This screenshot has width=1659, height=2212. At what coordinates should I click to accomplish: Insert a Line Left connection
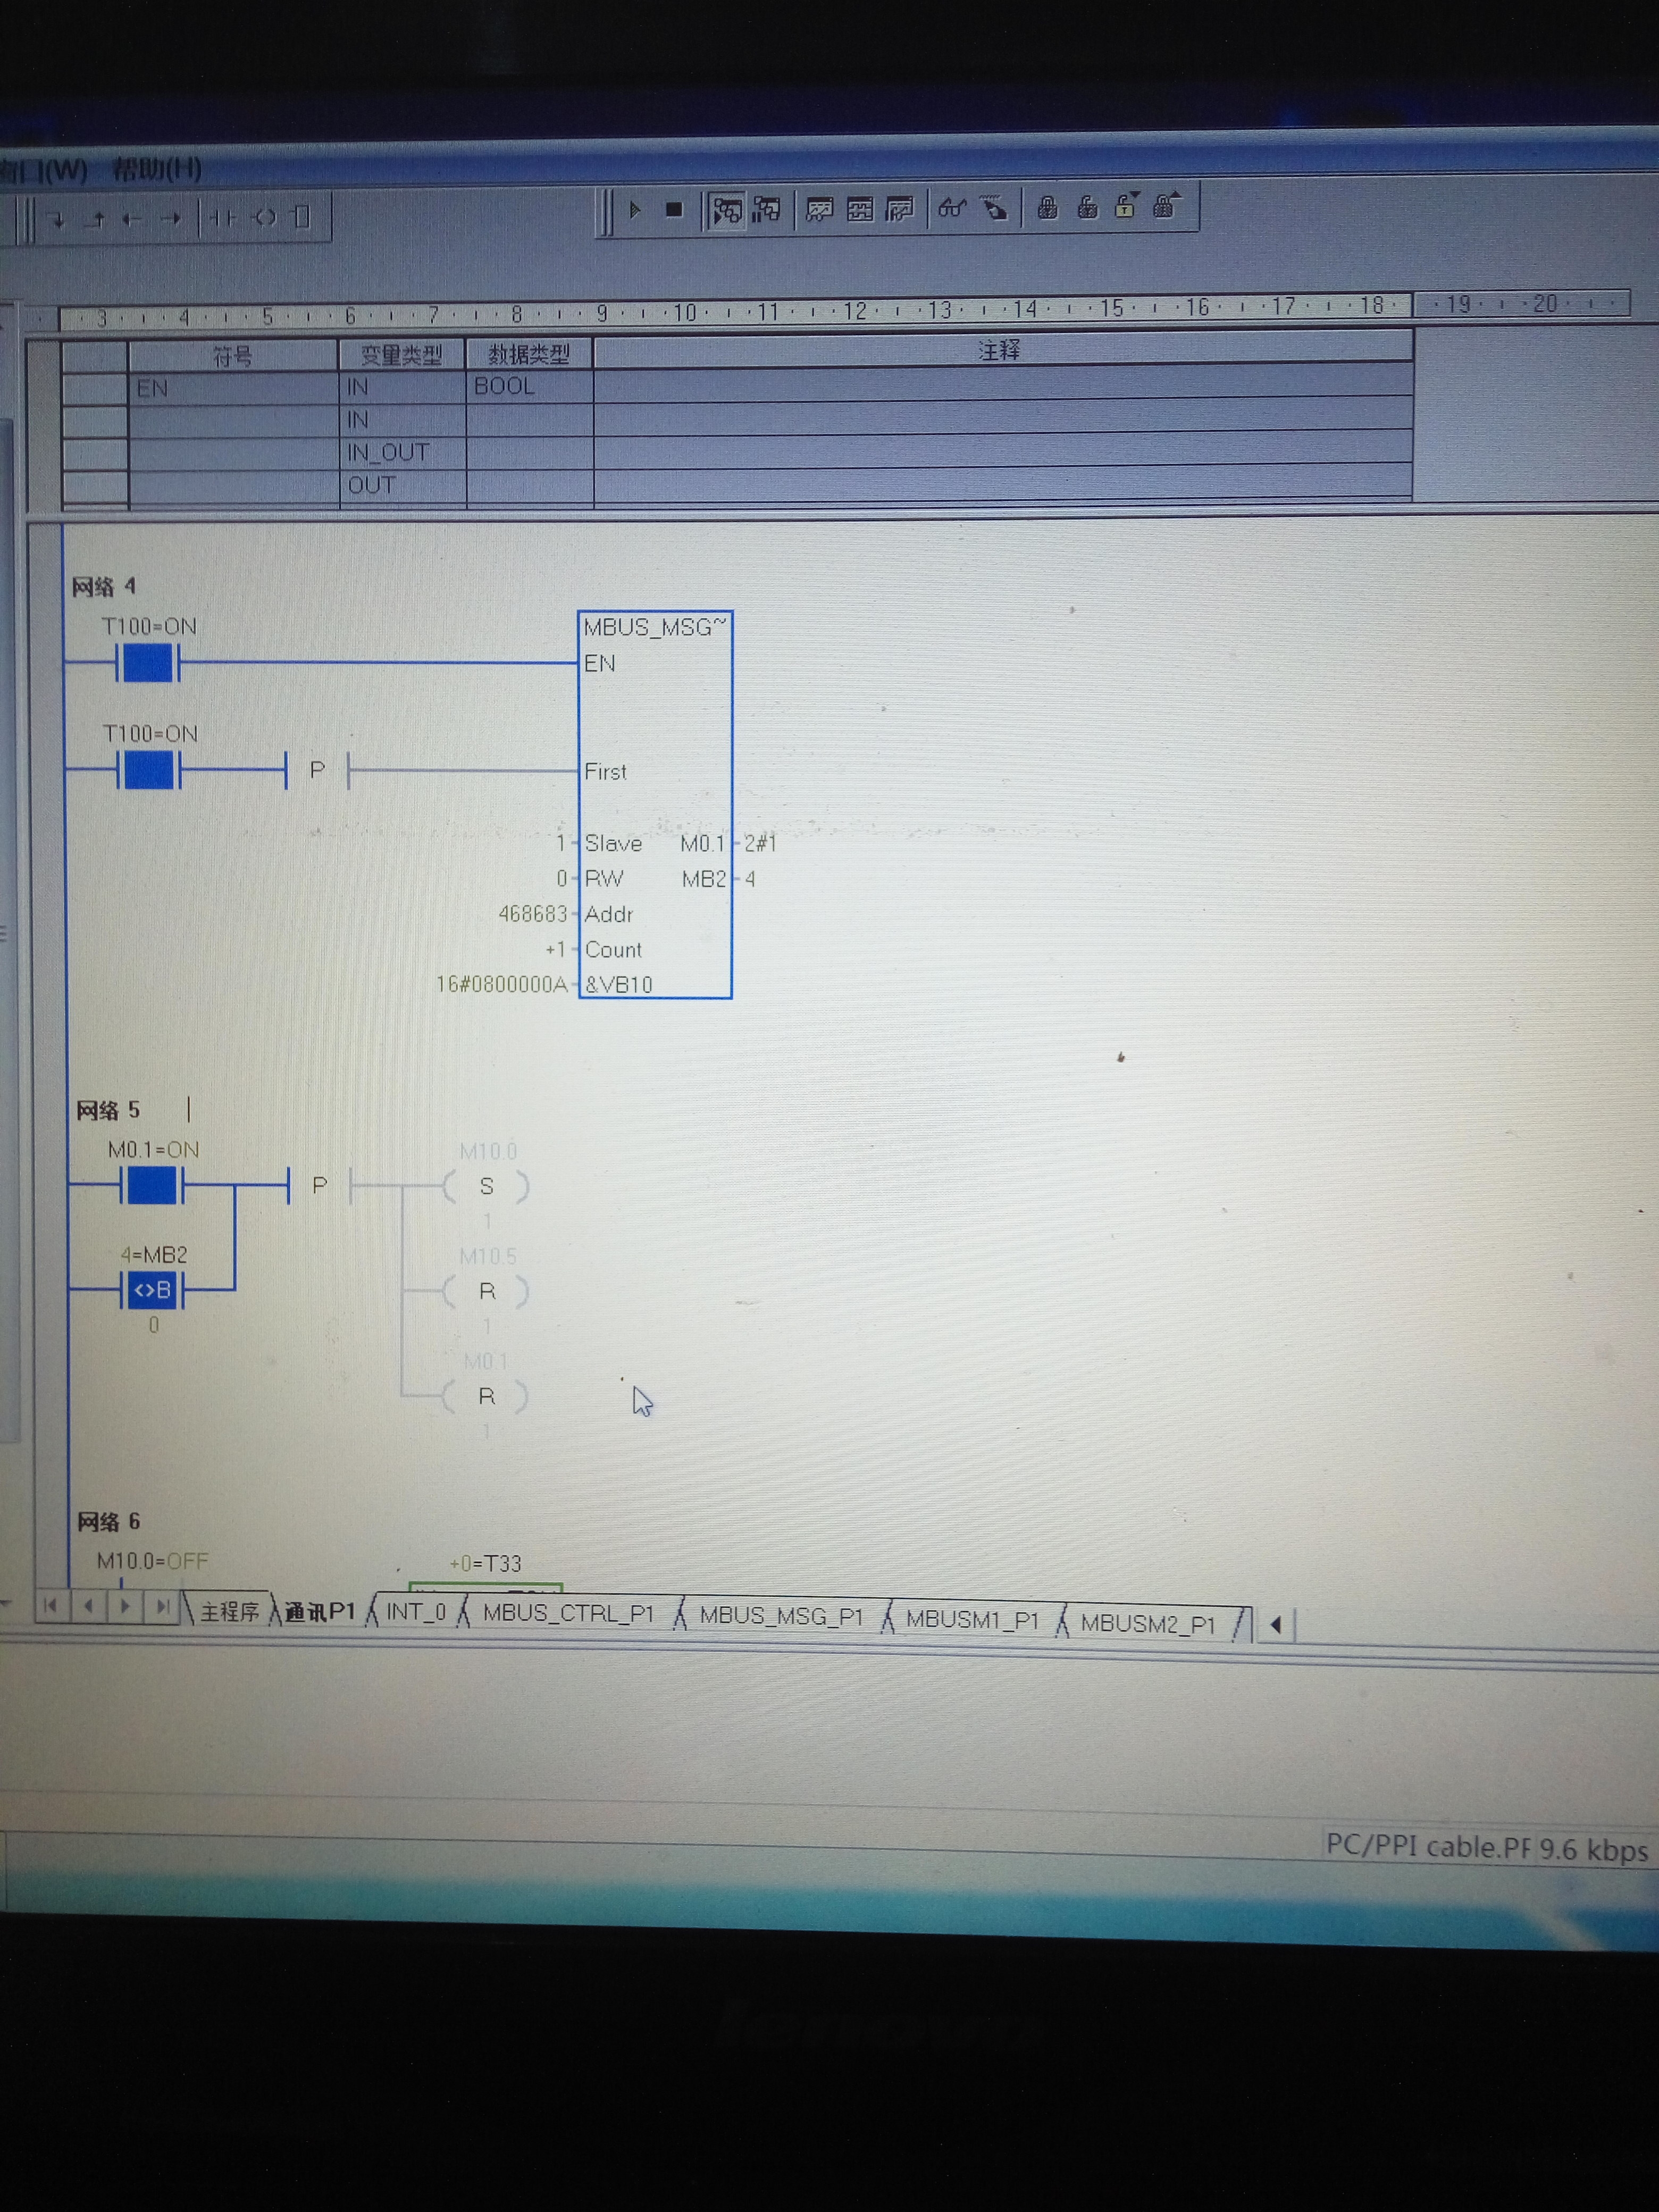click(133, 218)
